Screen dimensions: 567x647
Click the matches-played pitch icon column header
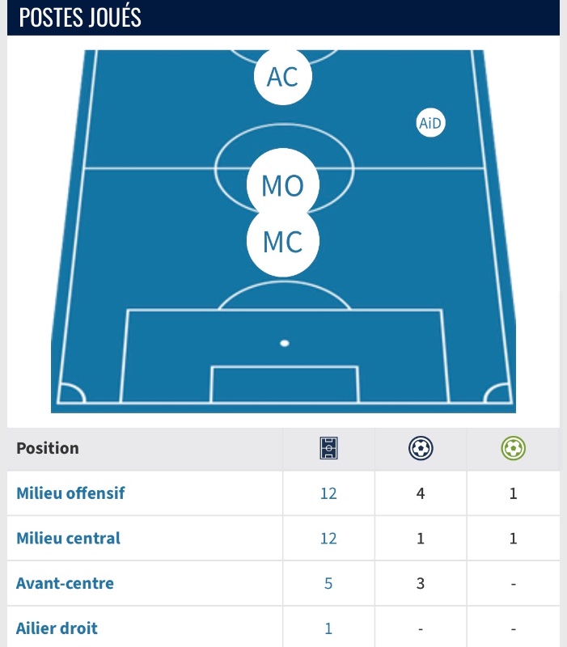coord(328,448)
